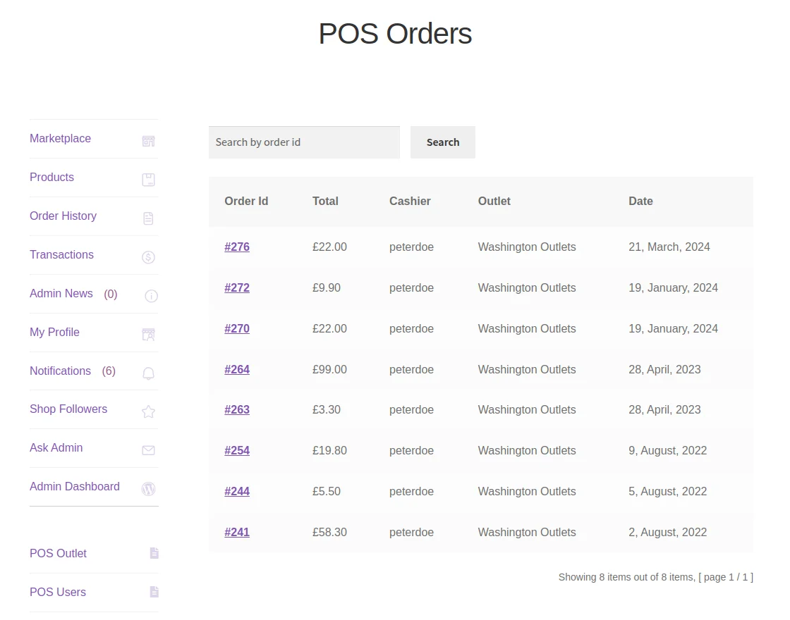The image size is (790, 620).
Task: Open Transactions via the dollar icon
Action: pyautogui.click(x=148, y=257)
